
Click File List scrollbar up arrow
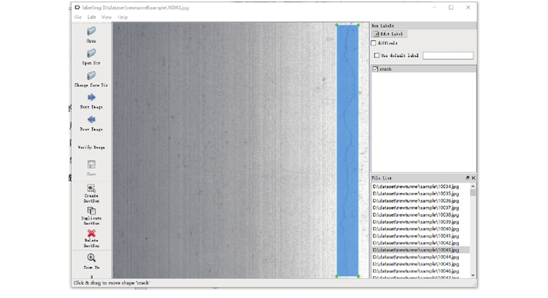click(473, 186)
